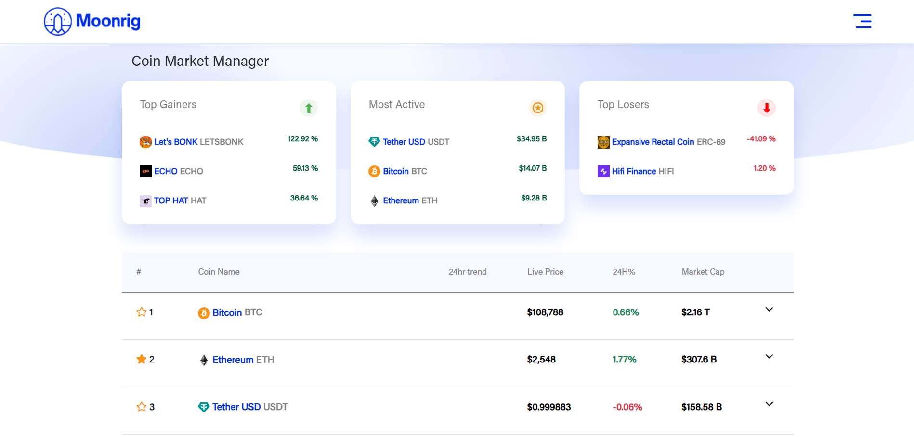This screenshot has width=914, height=437.
Task: Click the Top Gainers green arrow icon
Action: [x=309, y=108]
